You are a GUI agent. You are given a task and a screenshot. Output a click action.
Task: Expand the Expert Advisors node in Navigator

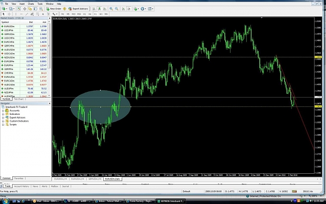point(3,118)
